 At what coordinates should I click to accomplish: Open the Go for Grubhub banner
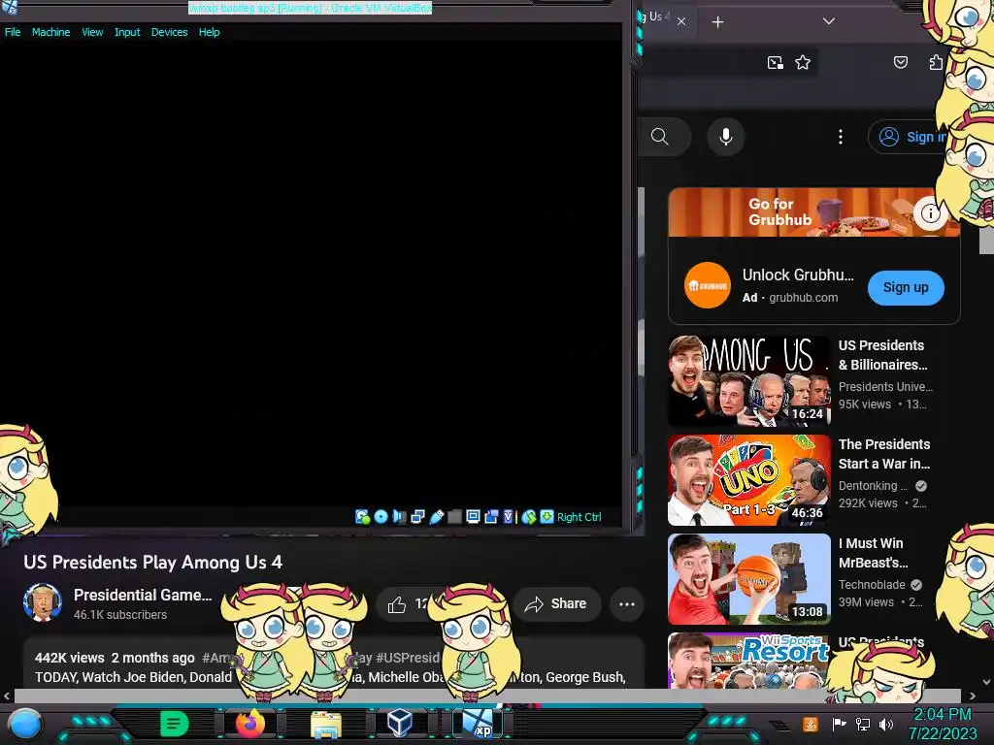click(814, 212)
